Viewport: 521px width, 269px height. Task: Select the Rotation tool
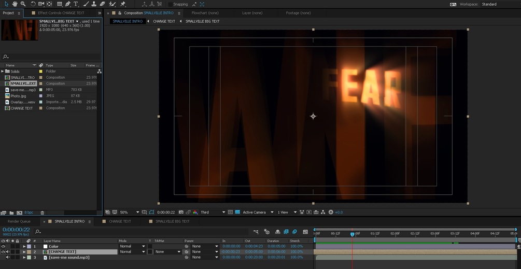[x=33, y=4]
